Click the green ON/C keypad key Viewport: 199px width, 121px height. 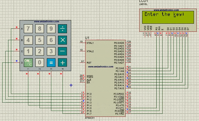click(x=28, y=62)
